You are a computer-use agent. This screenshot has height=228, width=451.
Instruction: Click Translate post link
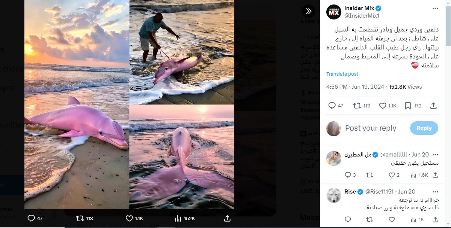342,74
